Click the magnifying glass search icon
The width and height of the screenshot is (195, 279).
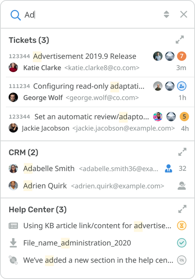coord(16,15)
